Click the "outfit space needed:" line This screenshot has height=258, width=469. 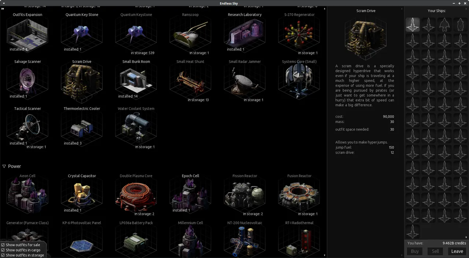(x=365, y=129)
